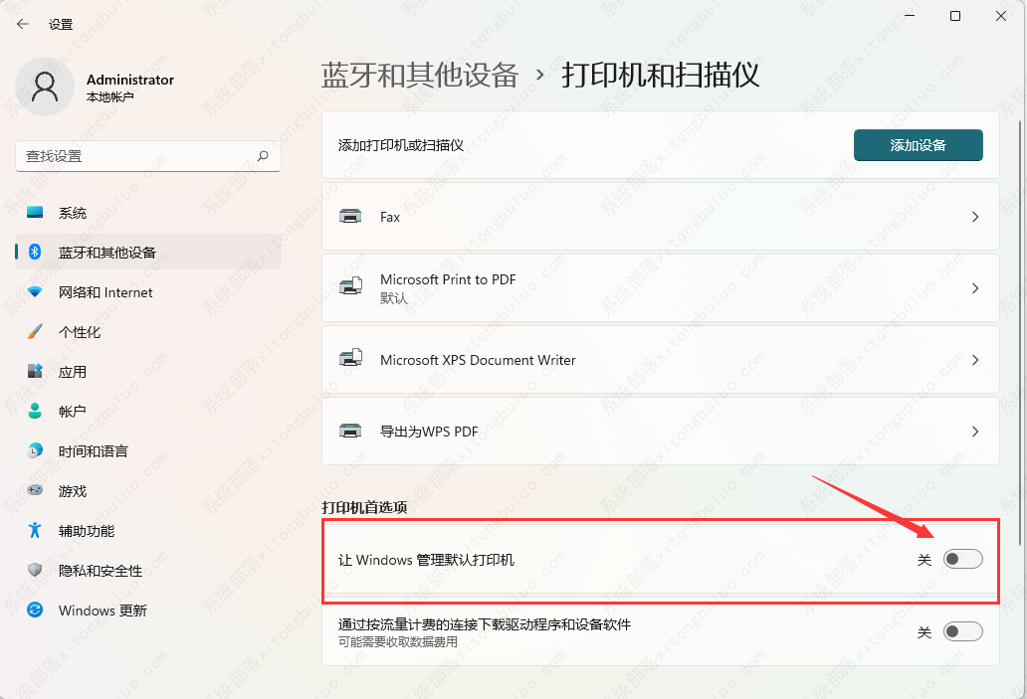Select 网络和 Internet in sidebar
Screen dimensions: 1027x699
tap(105, 292)
